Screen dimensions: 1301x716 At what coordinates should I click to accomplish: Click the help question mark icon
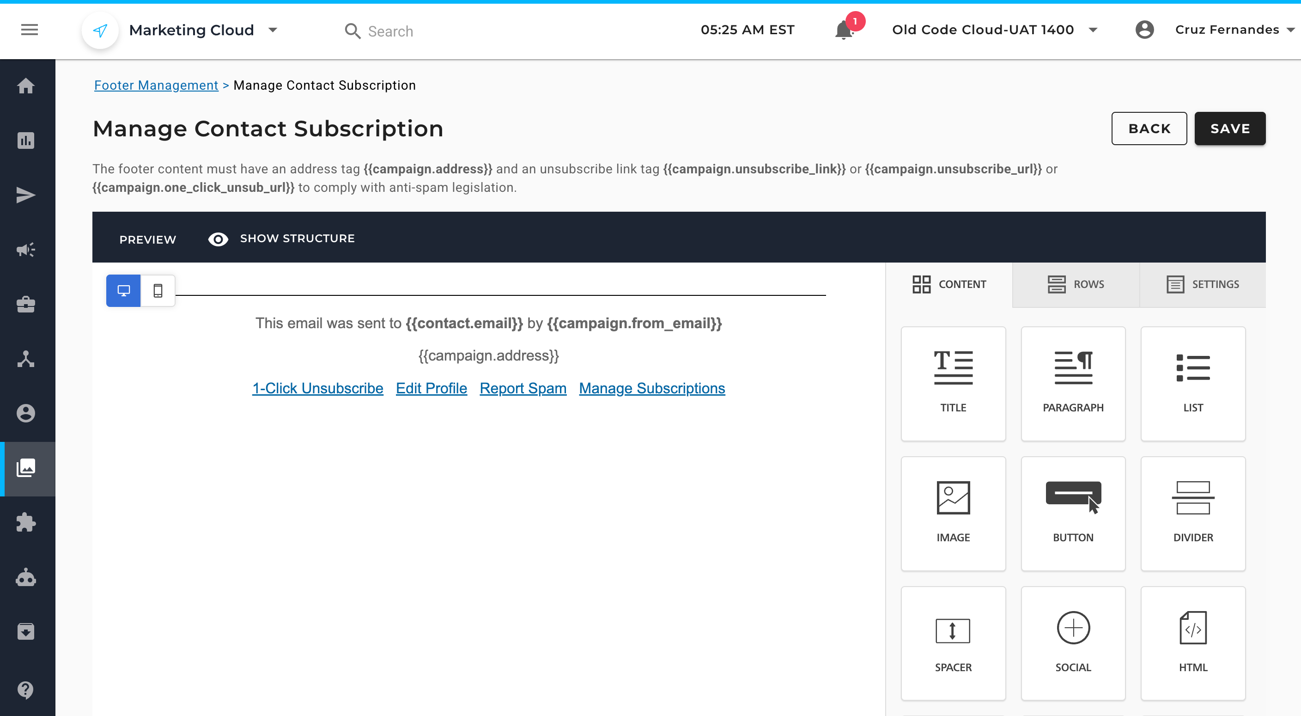pos(26,690)
